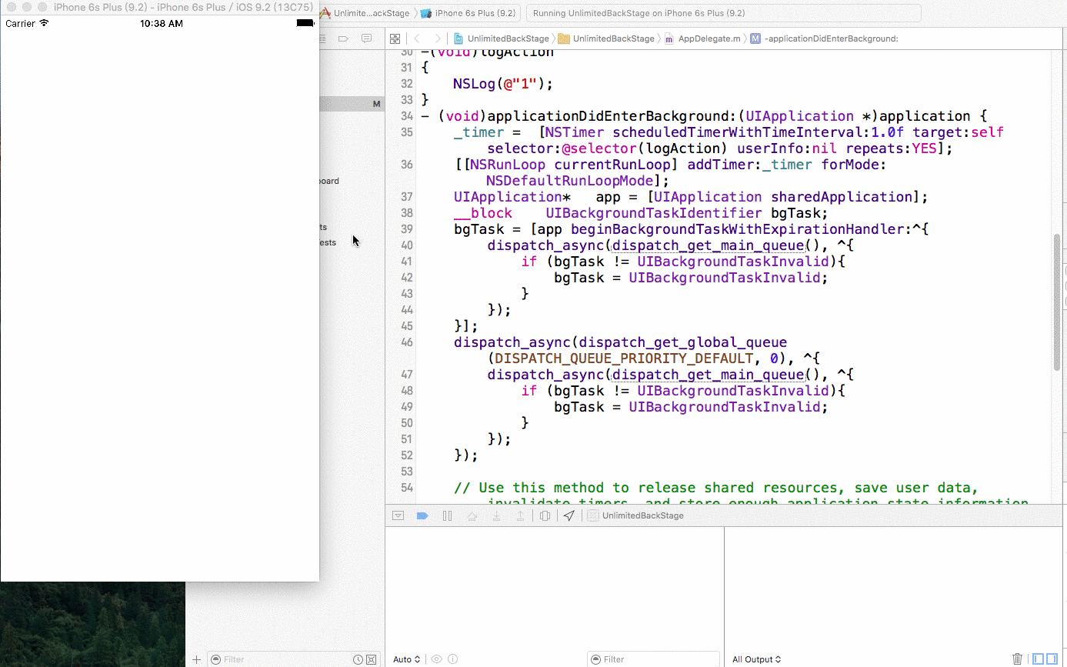
Task: Open the report navigator
Action: 366,38
